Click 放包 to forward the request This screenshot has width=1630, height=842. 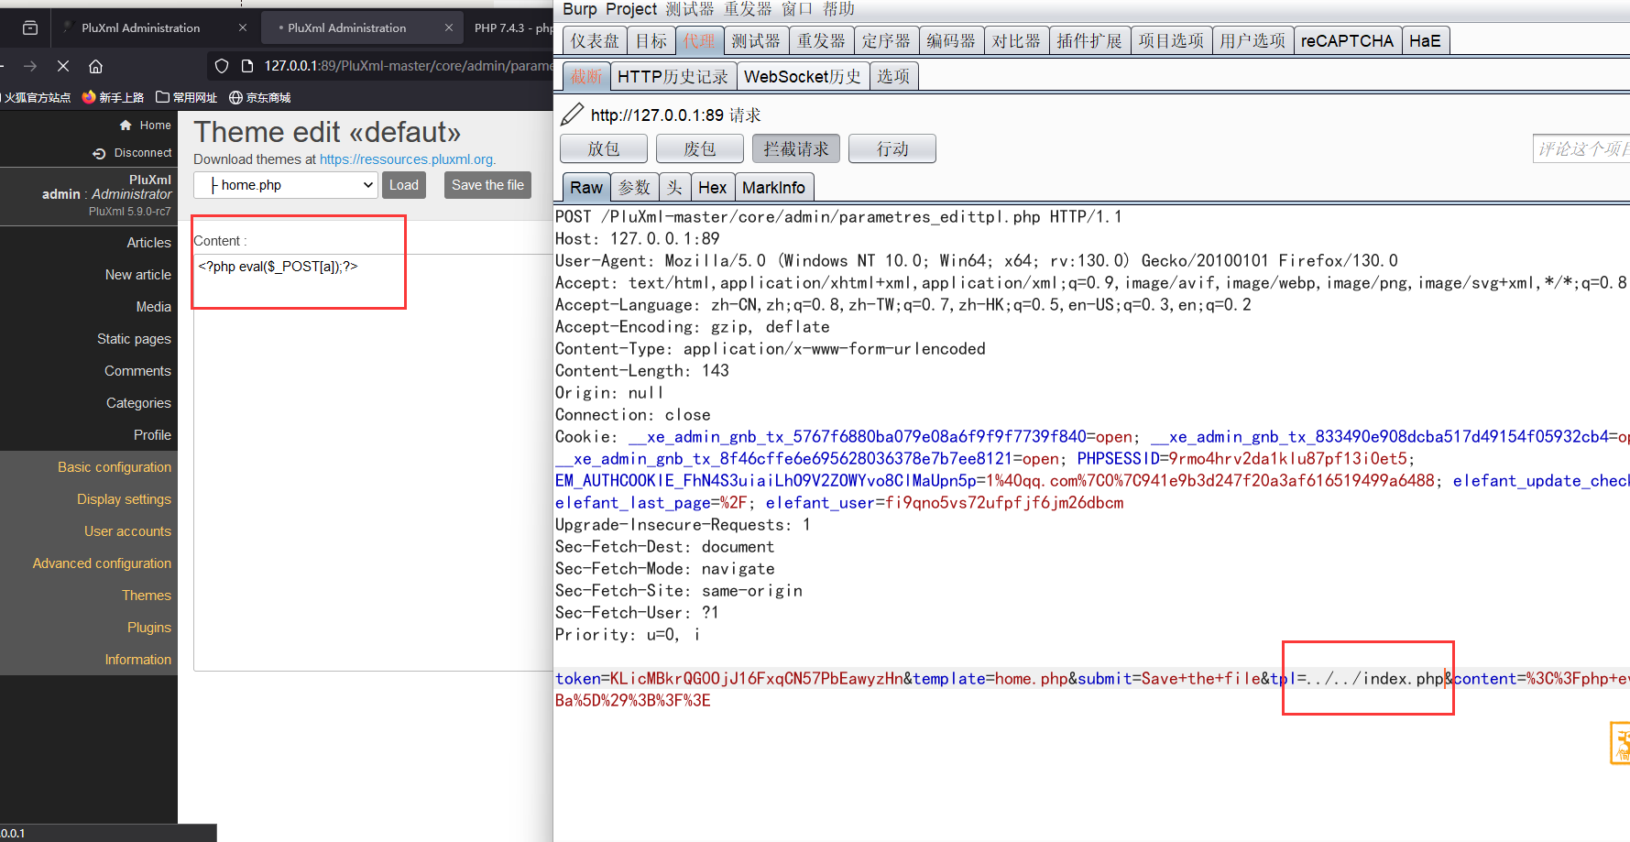click(x=604, y=148)
